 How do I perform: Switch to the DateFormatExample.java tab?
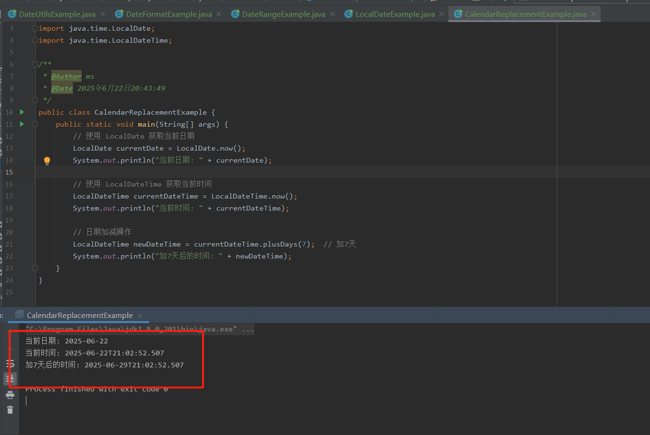pyautogui.click(x=169, y=14)
